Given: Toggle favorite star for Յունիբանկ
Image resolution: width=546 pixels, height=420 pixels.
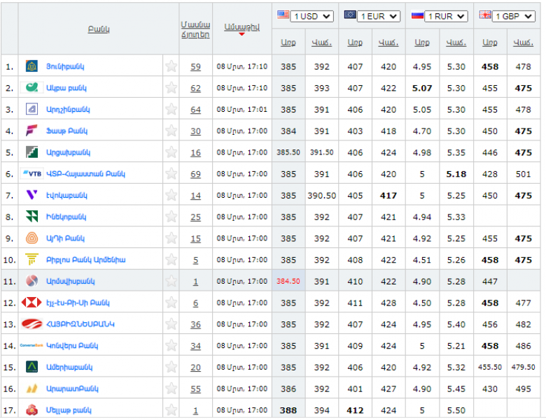Looking at the screenshot, I should click(x=171, y=66).
